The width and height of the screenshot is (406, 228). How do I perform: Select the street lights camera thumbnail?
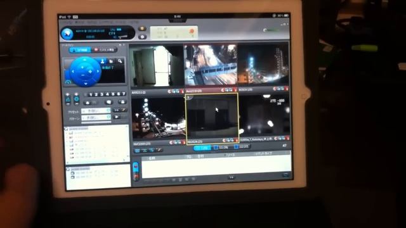point(159,118)
